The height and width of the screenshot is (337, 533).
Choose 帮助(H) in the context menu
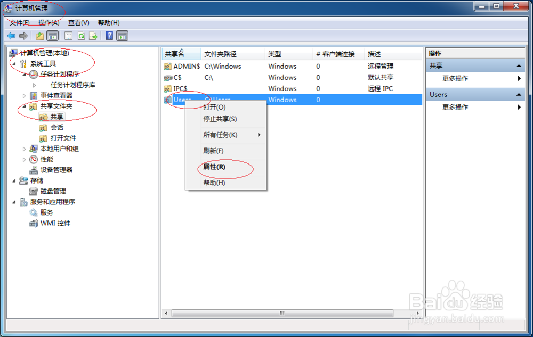click(225, 183)
